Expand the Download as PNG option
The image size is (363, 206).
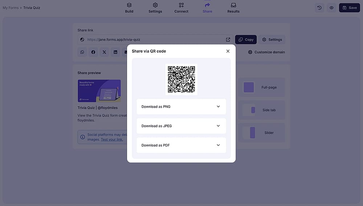coord(181,107)
